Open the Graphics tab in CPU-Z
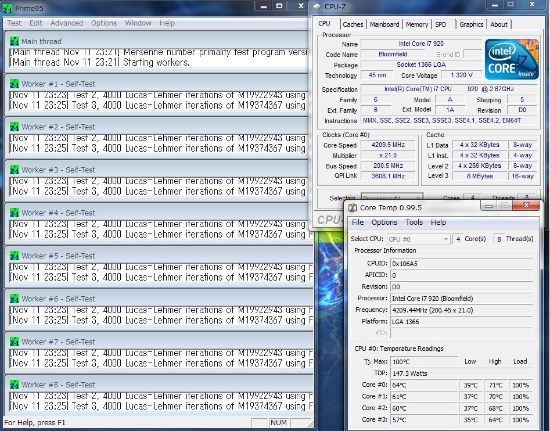The height and width of the screenshot is (431, 550). click(471, 24)
